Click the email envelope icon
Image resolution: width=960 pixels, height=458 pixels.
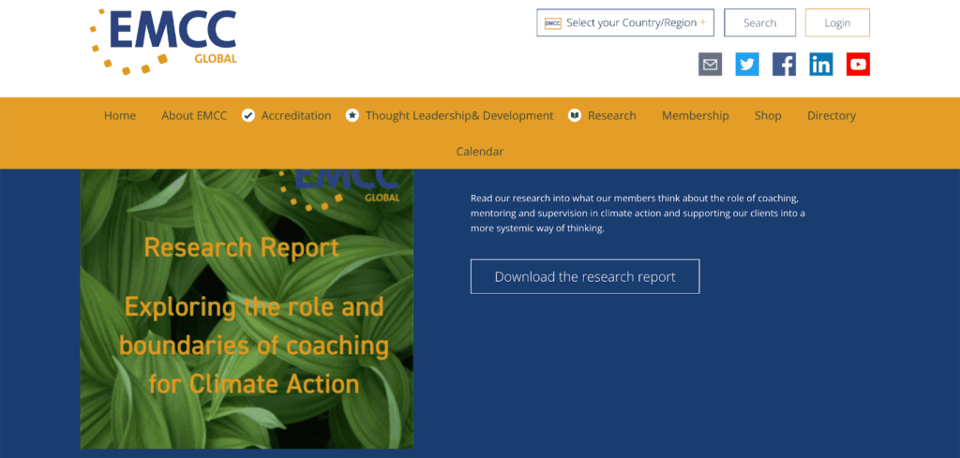tap(711, 65)
